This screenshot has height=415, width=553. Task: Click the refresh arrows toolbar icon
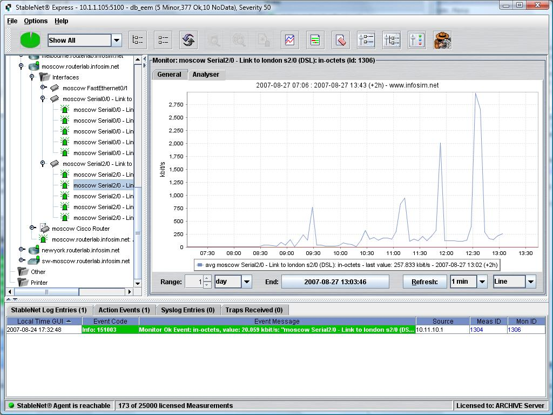pyautogui.click(x=188, y=40)
